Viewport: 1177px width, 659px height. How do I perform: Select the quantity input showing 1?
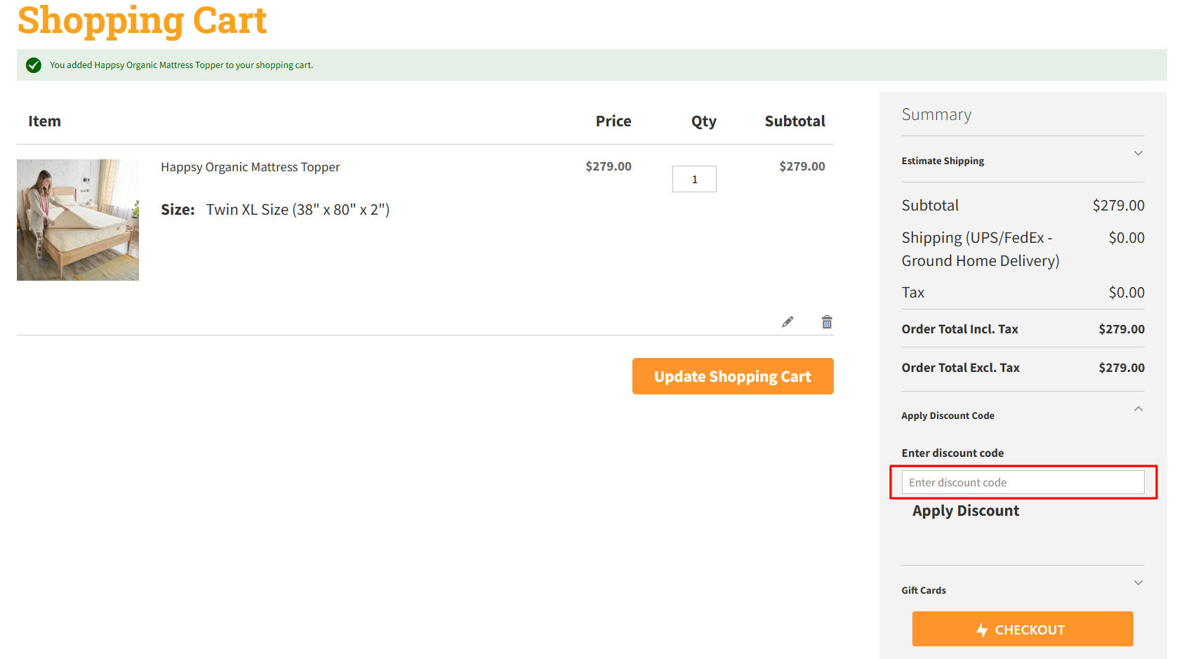pyautogui.click(x=694, y=179)
